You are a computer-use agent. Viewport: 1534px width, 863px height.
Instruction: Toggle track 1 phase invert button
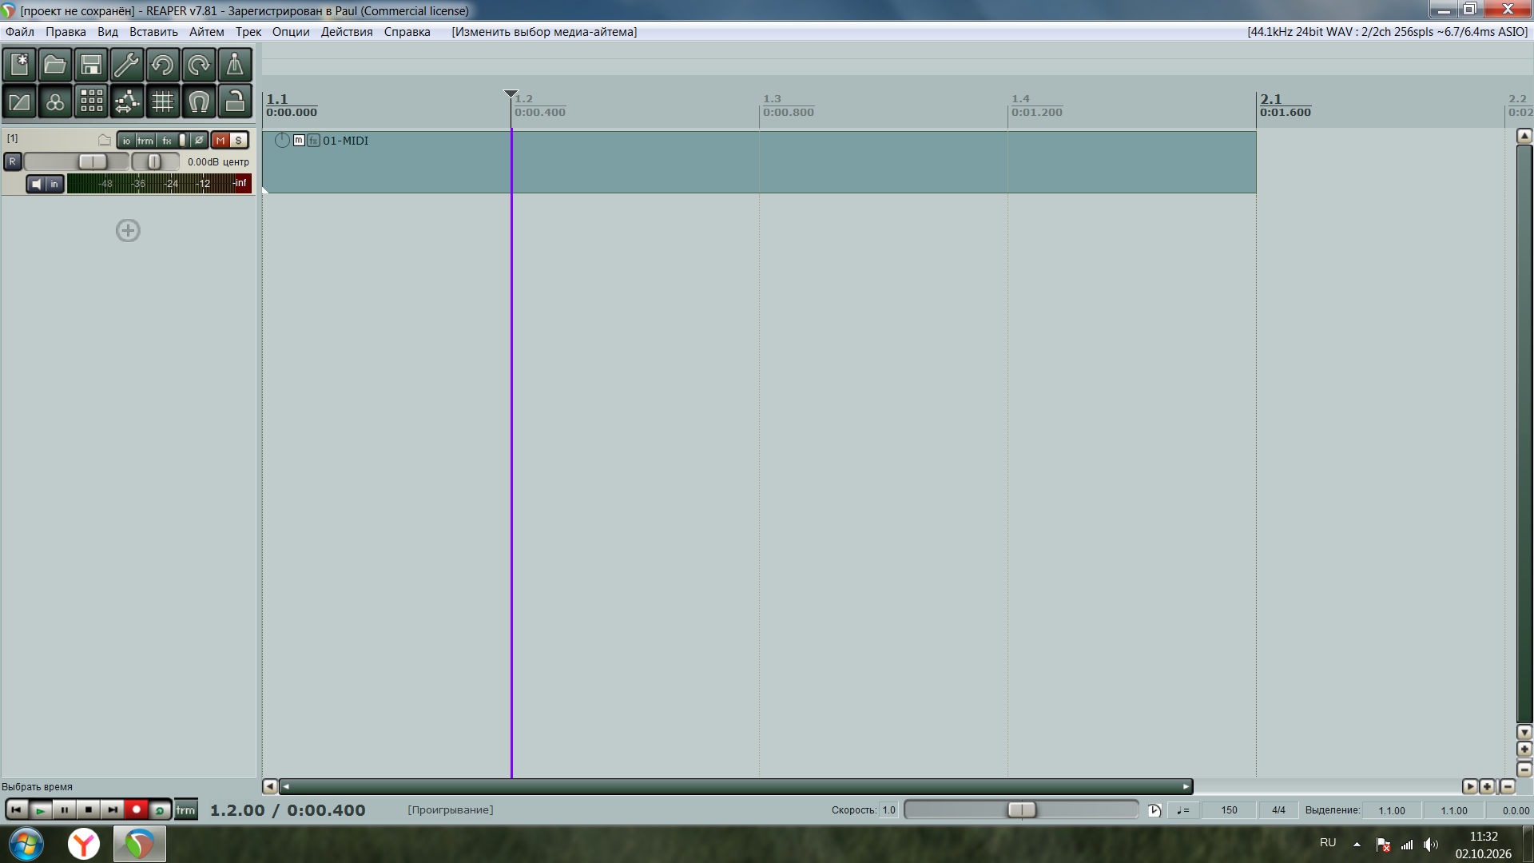point(199,141)
